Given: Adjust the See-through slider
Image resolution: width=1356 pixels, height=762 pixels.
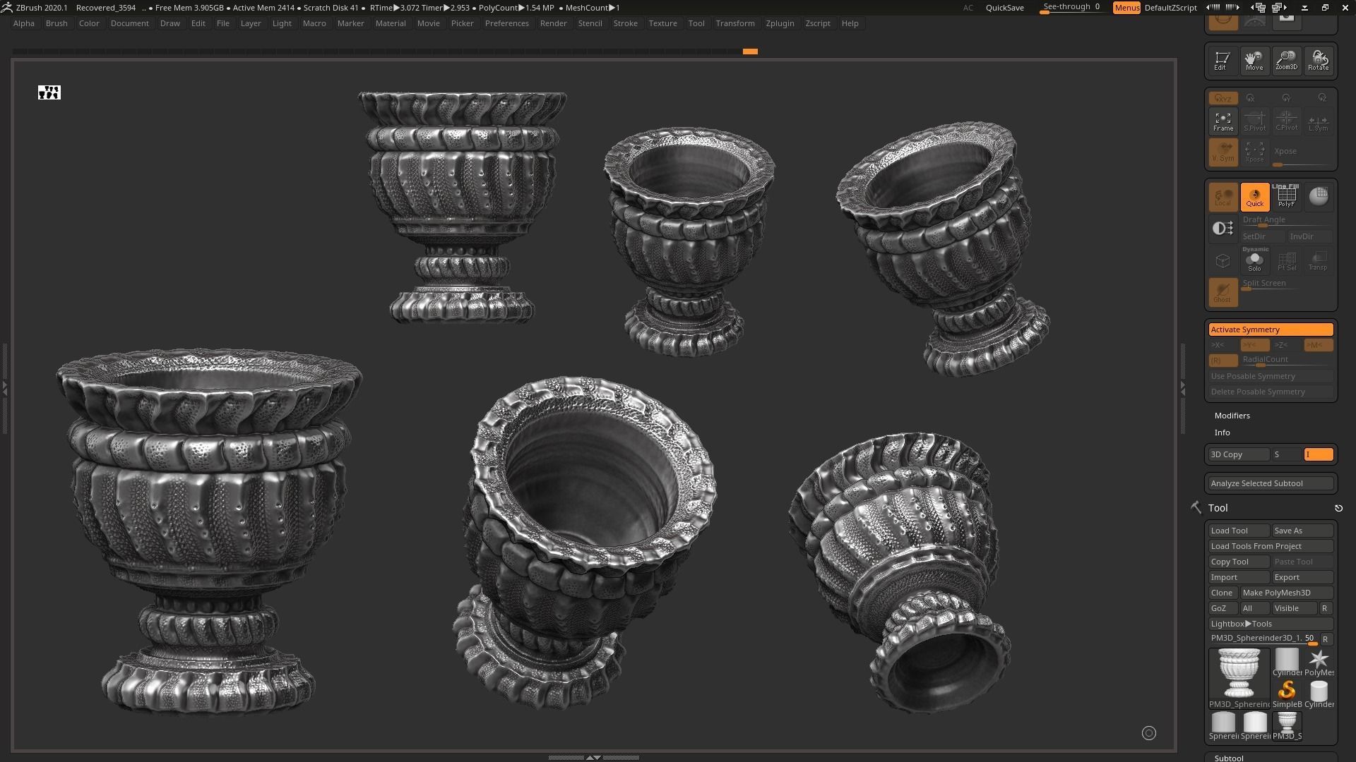Looking at the screenshot, I should [1071, 8].
